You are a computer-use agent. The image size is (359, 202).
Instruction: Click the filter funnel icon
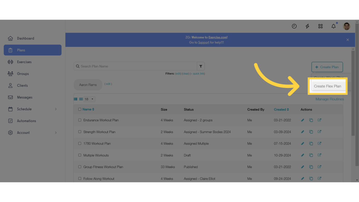click(201, 66)
